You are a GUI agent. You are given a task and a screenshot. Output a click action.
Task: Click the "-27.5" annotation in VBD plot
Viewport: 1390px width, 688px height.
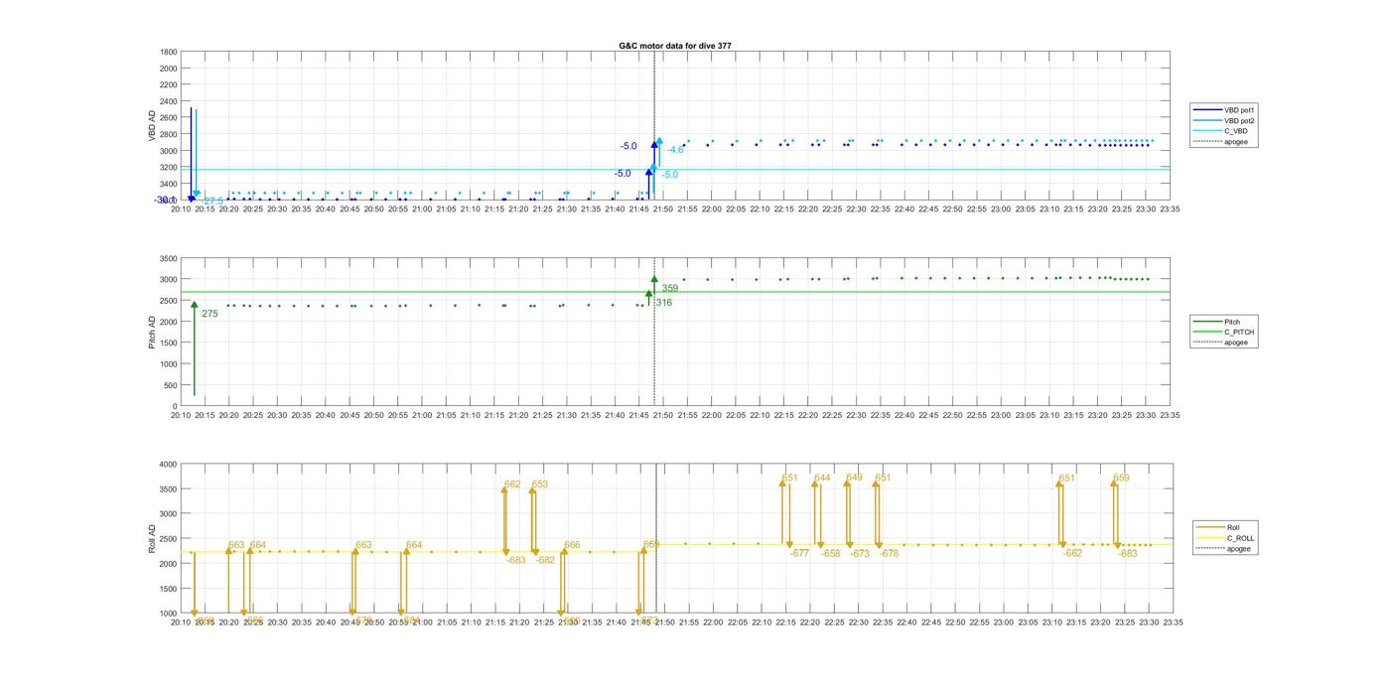tap(212, 202)
